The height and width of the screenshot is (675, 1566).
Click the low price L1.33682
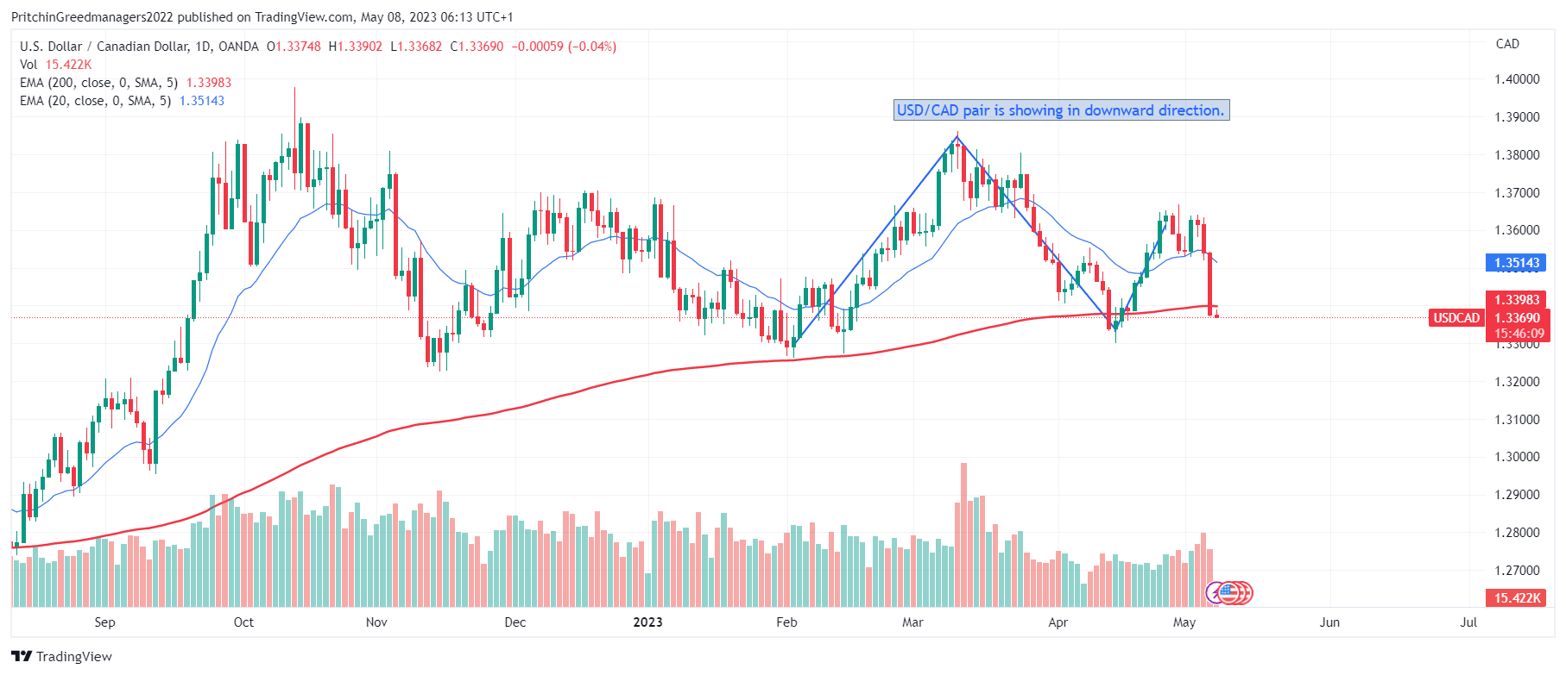[416, 47]
